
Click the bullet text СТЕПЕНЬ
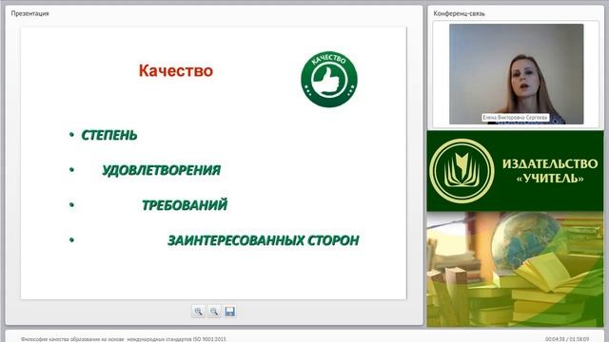tap(109, 135)
